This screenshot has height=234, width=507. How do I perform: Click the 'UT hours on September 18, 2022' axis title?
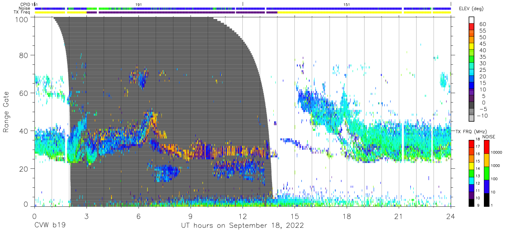point(242,226)
